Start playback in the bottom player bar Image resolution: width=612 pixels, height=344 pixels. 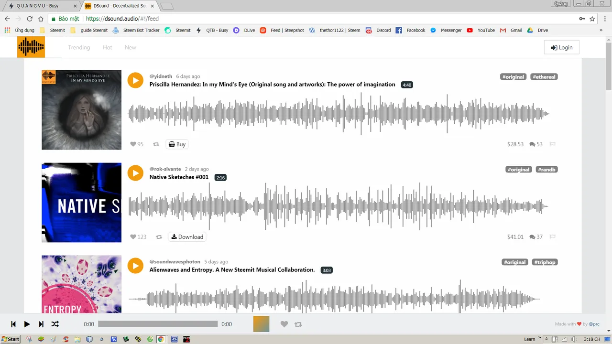[x=27, y=324]
